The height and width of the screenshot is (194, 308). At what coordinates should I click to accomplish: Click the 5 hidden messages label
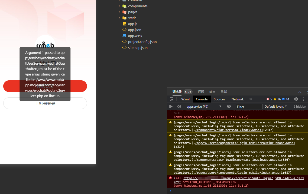(300, 107)
